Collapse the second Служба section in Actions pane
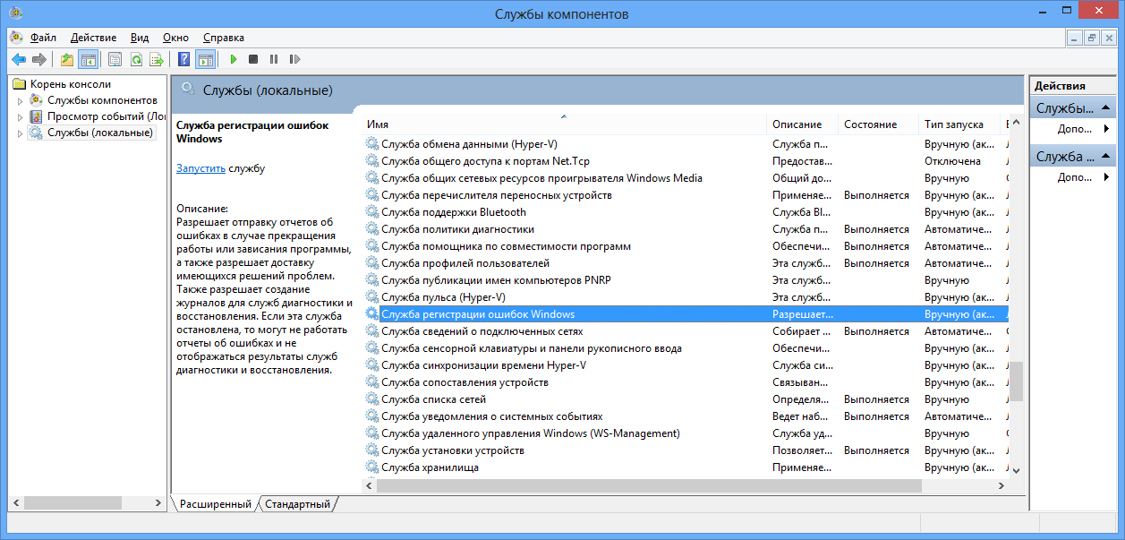Screen dimensions: 1125x540 tap(1106, 158)
